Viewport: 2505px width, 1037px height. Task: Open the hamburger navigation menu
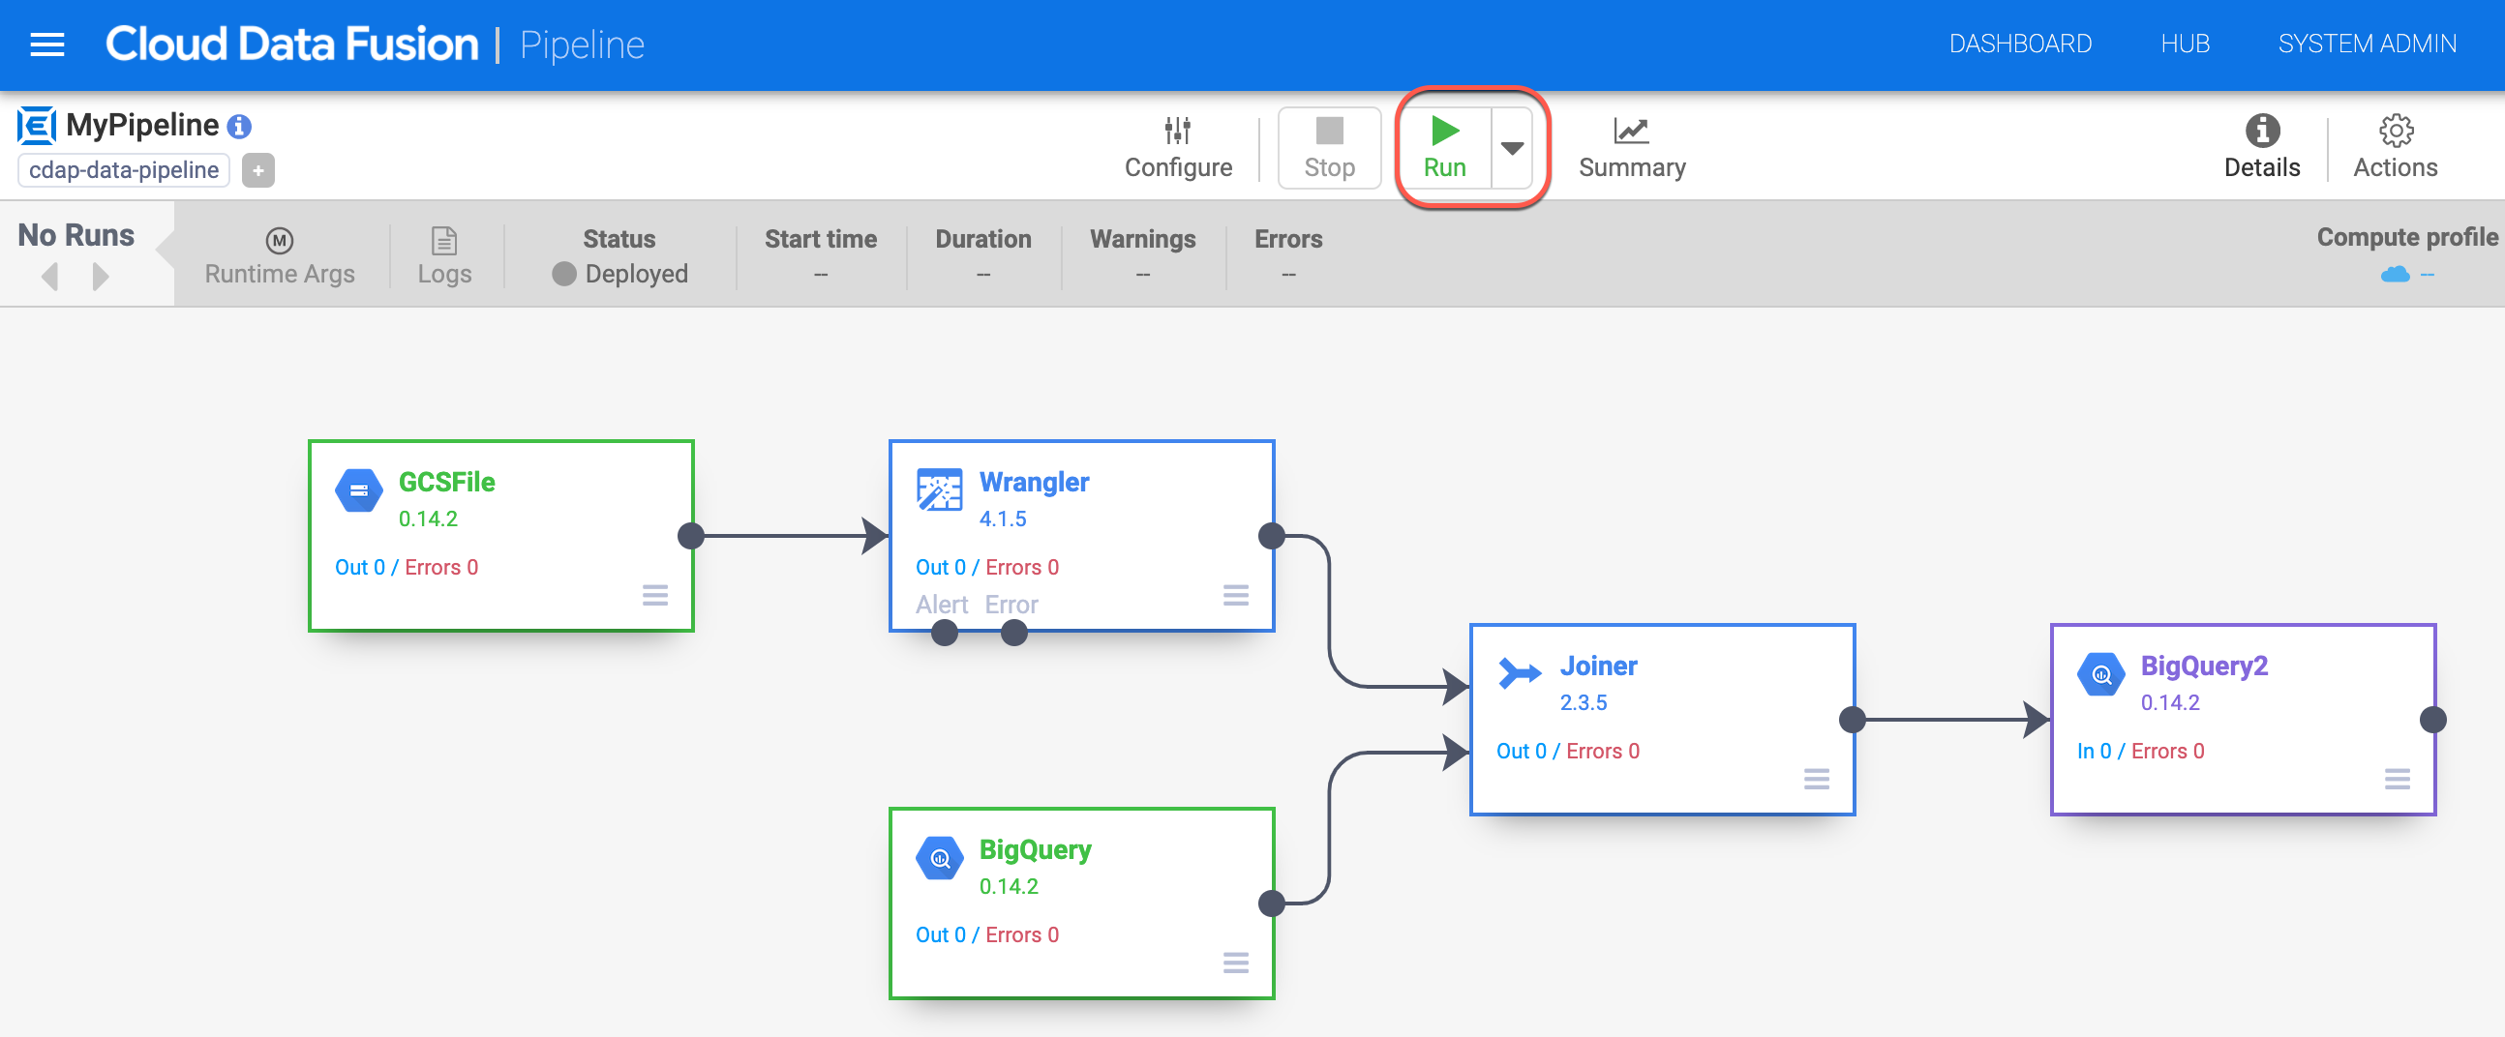tap(46, 44)
